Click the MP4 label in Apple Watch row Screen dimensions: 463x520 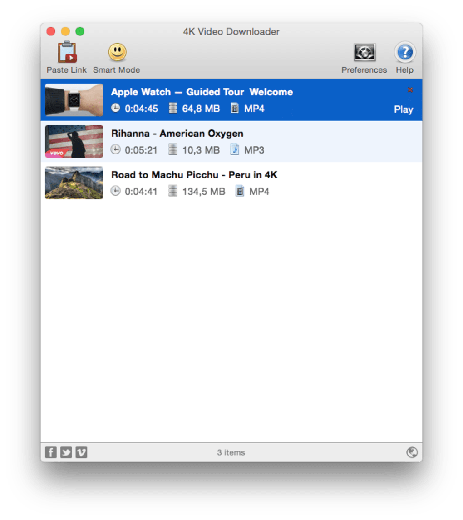pyautogui.click(x=254, y=109)
